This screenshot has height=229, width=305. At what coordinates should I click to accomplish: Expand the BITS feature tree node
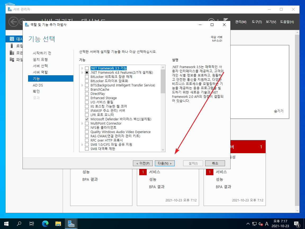[82, 85]
